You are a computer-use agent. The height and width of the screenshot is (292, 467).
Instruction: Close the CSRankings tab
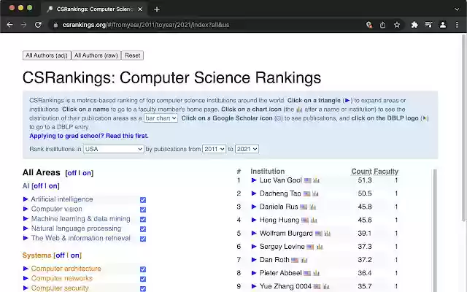pos(140,9)
